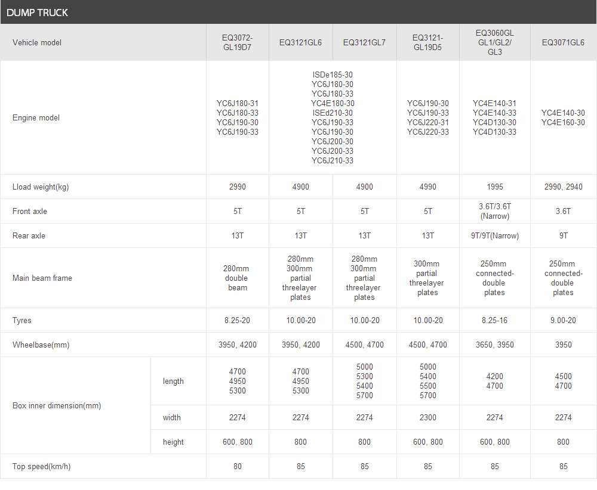Click 300mm partial threelayer plates EQ3121-GL19D5 cell

click(x=427, y=278)
